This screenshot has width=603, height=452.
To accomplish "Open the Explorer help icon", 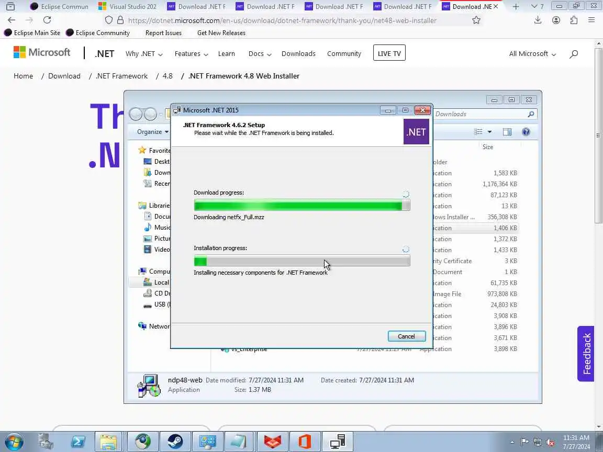I will (x=526, y=132).
